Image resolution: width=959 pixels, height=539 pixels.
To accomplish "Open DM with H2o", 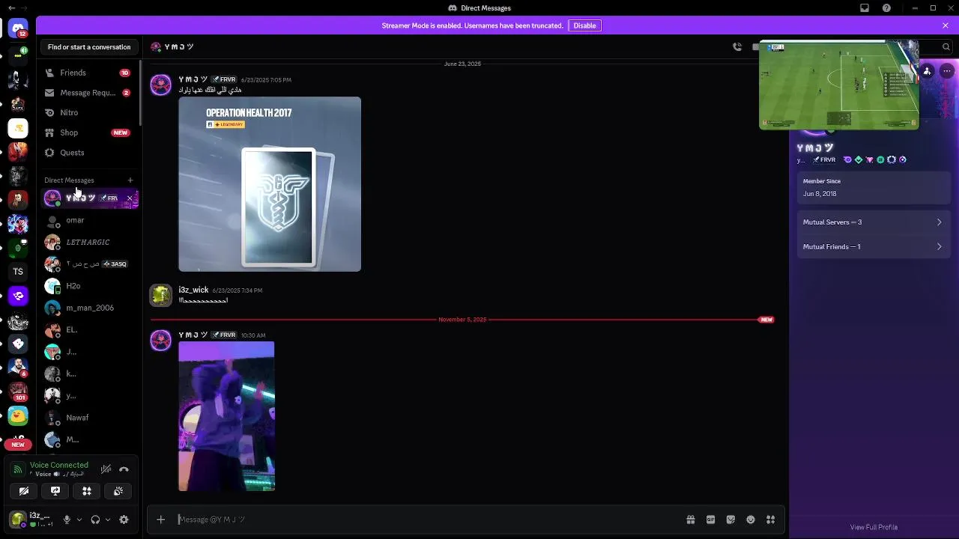I will click(x=89, y=286).
